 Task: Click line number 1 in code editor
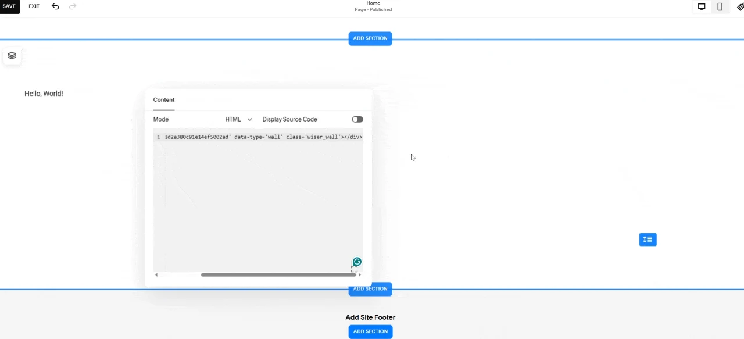pyautogui.click(x=158, y=137)
